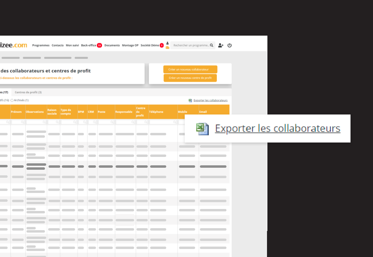Viewport: 373px width, 257px height.
Task: Click the power logout icon
Action: point(230,45)
